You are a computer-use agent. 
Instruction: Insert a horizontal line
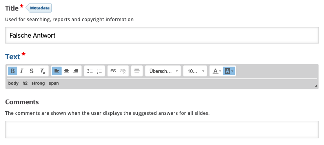pos(137,71)
